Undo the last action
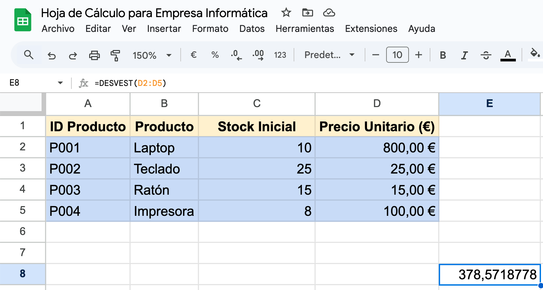This screenshot has height=290, width=543. (52, 55)
